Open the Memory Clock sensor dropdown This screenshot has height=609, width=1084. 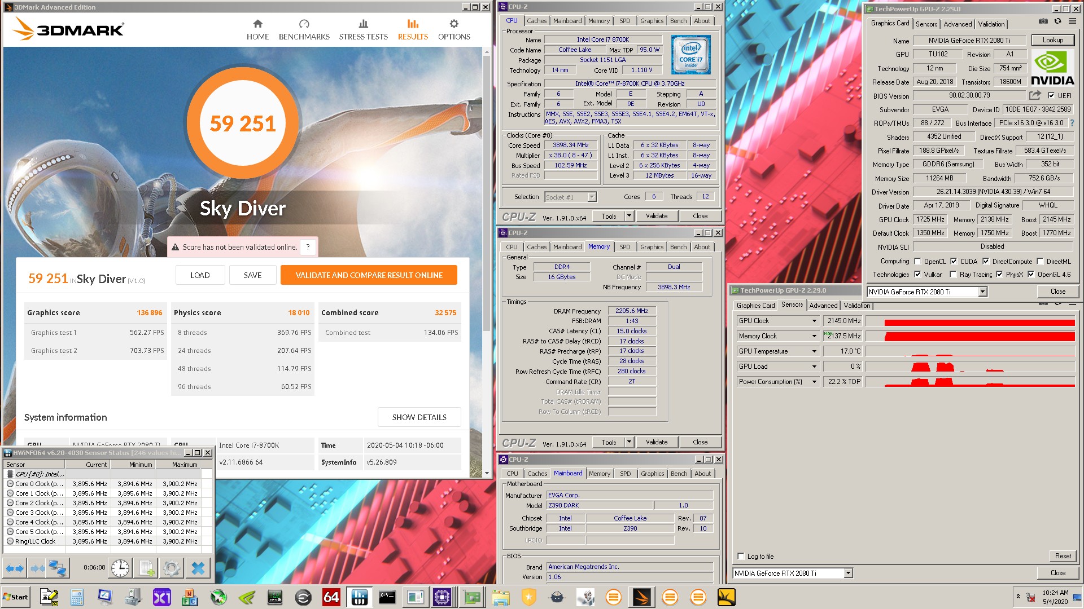pos(814,336)
